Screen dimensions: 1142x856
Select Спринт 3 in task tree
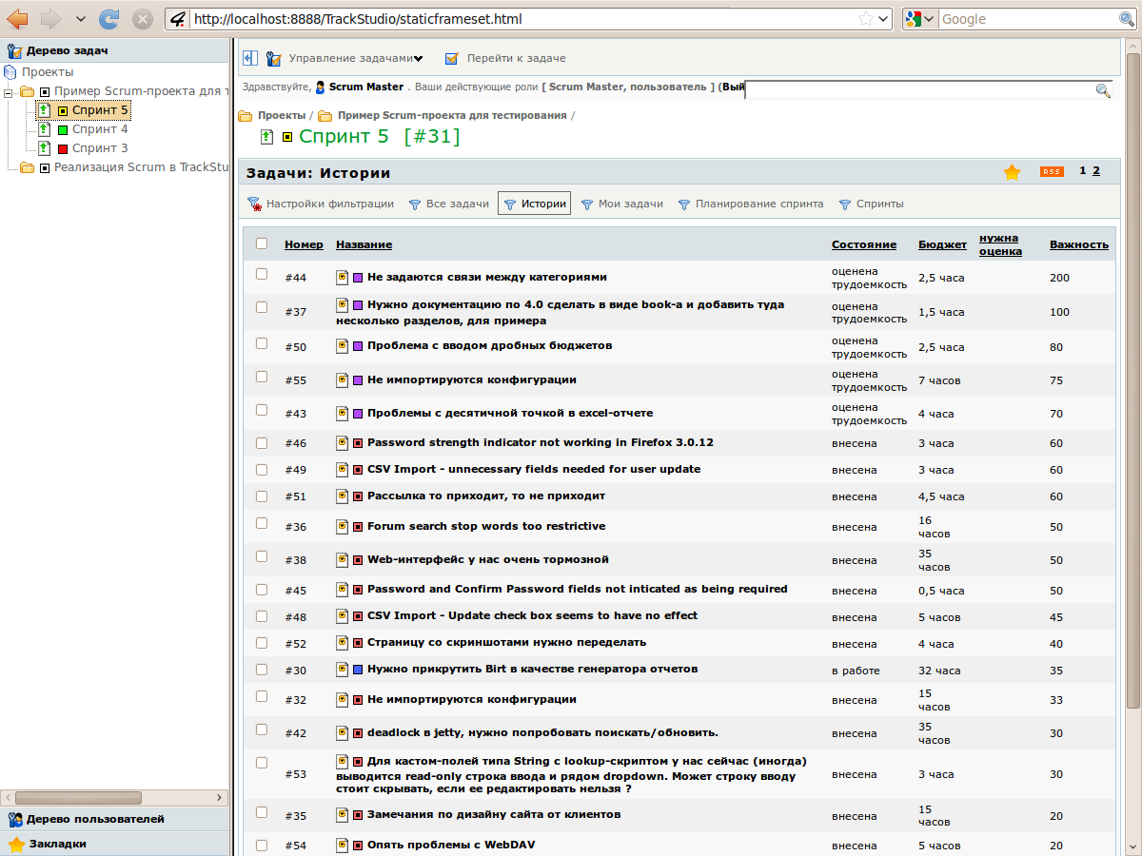tap(99, 148)
